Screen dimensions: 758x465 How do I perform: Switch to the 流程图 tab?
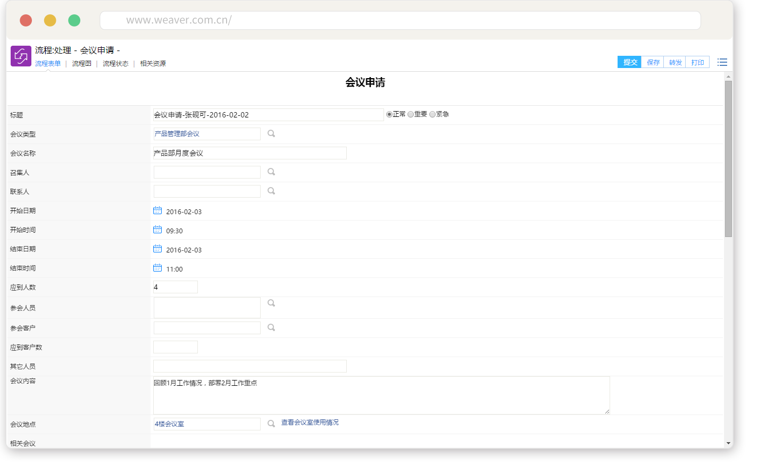[x=81, y=64]
